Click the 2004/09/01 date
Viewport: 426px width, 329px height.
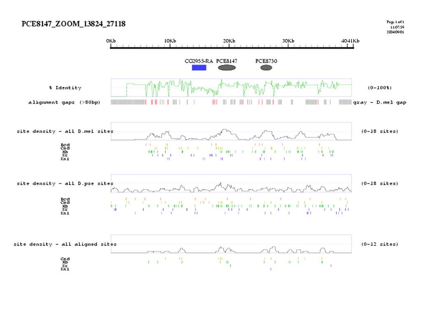point(395,32)
